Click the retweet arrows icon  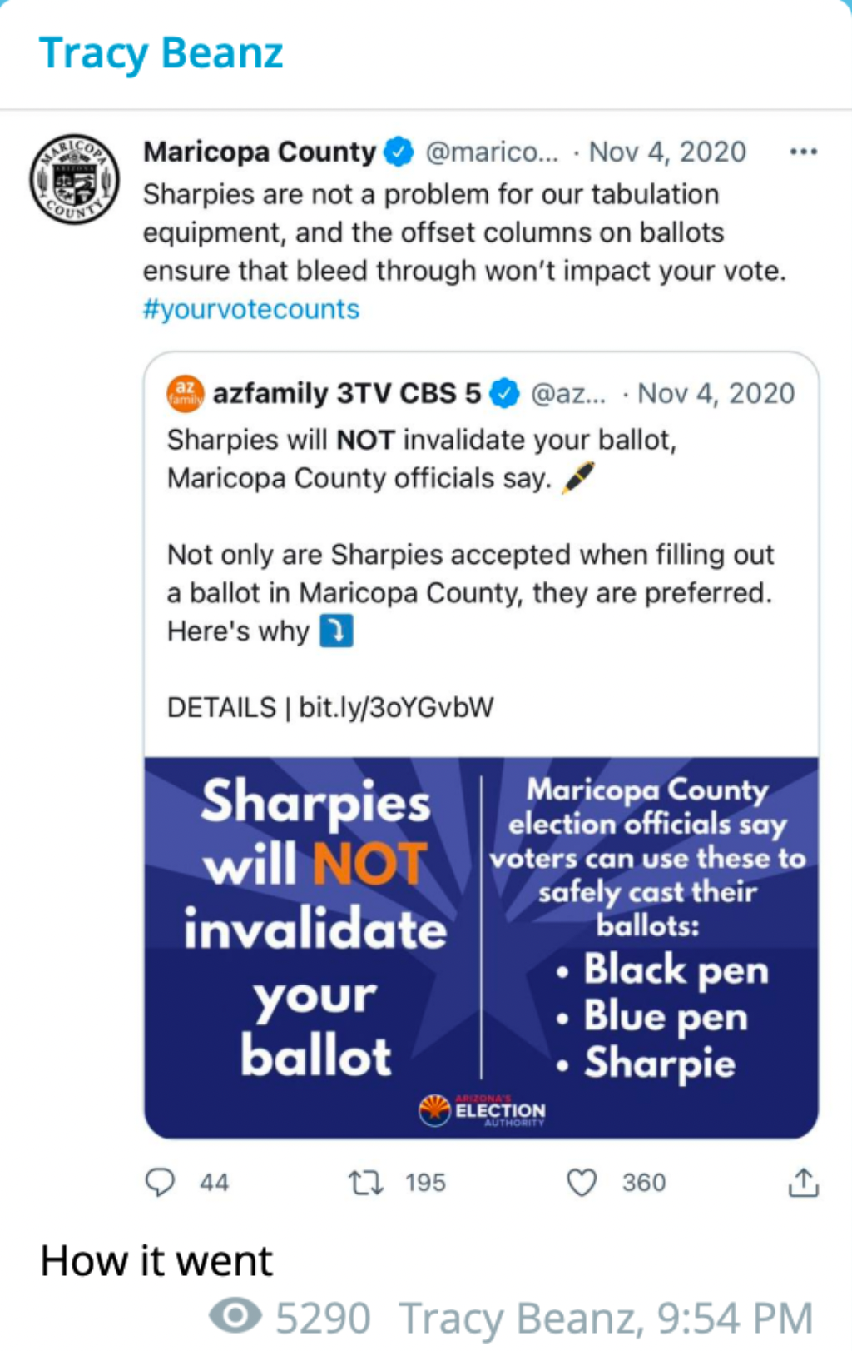(365, 1183)
